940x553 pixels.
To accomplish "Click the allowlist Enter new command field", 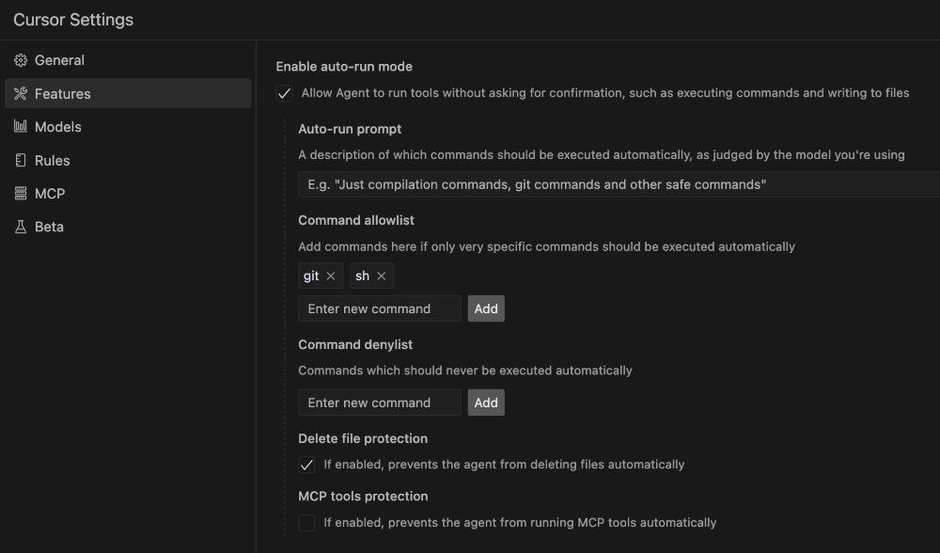I will (379, 308).
